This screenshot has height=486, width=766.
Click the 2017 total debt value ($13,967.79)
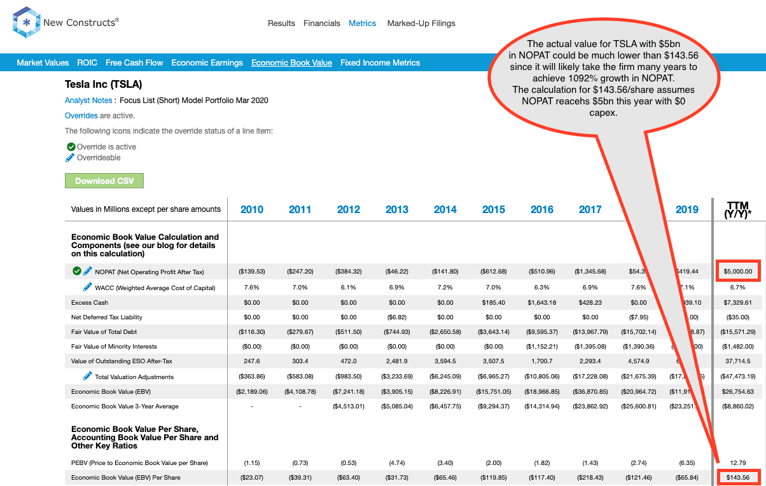590,332
